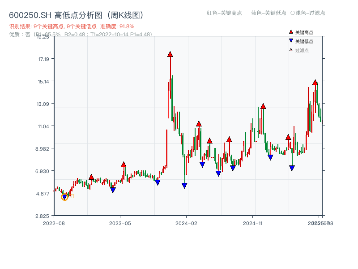Screen dimensions: 358x269
Task: Click the 2024-02 x-axis label
Action: click(x=186, y=223)
